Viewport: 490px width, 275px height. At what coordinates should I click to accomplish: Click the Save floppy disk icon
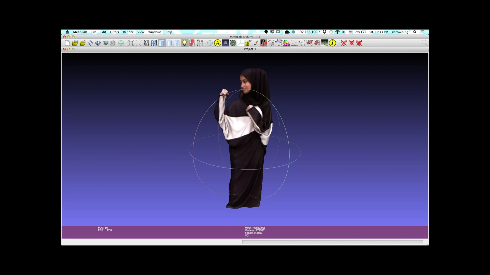tap(98, 43)
